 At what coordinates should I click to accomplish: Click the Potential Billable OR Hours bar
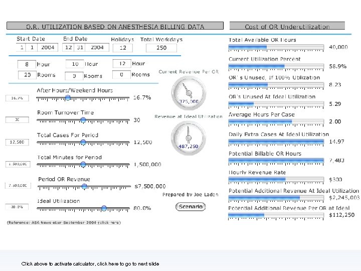[276, 161]
